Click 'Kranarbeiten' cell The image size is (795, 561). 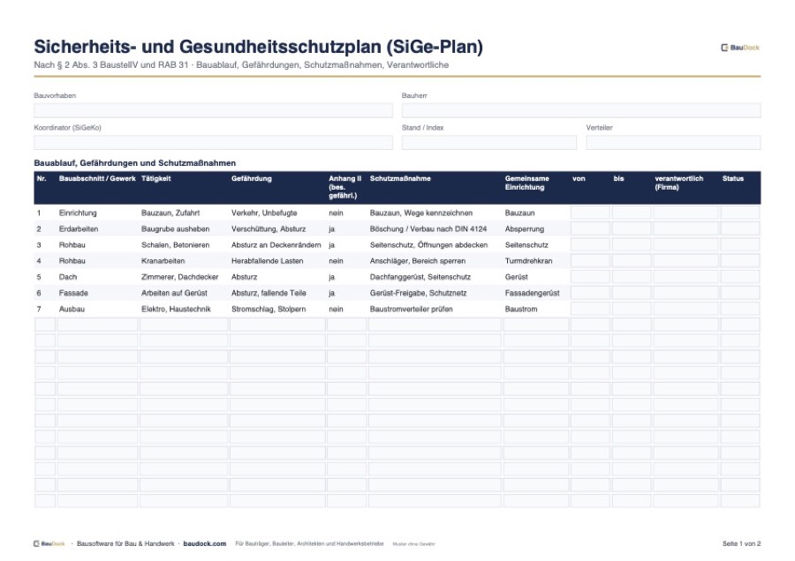tap(163, 261)
